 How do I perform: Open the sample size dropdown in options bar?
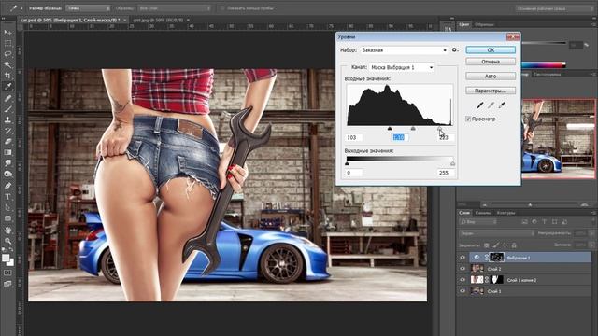88,8
